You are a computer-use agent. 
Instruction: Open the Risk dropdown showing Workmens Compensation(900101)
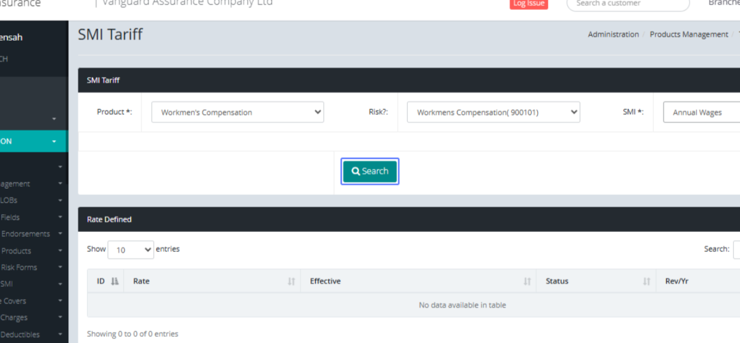[493, 112]
